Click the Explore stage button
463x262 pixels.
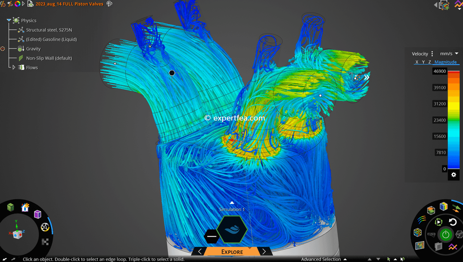[232, 252]
